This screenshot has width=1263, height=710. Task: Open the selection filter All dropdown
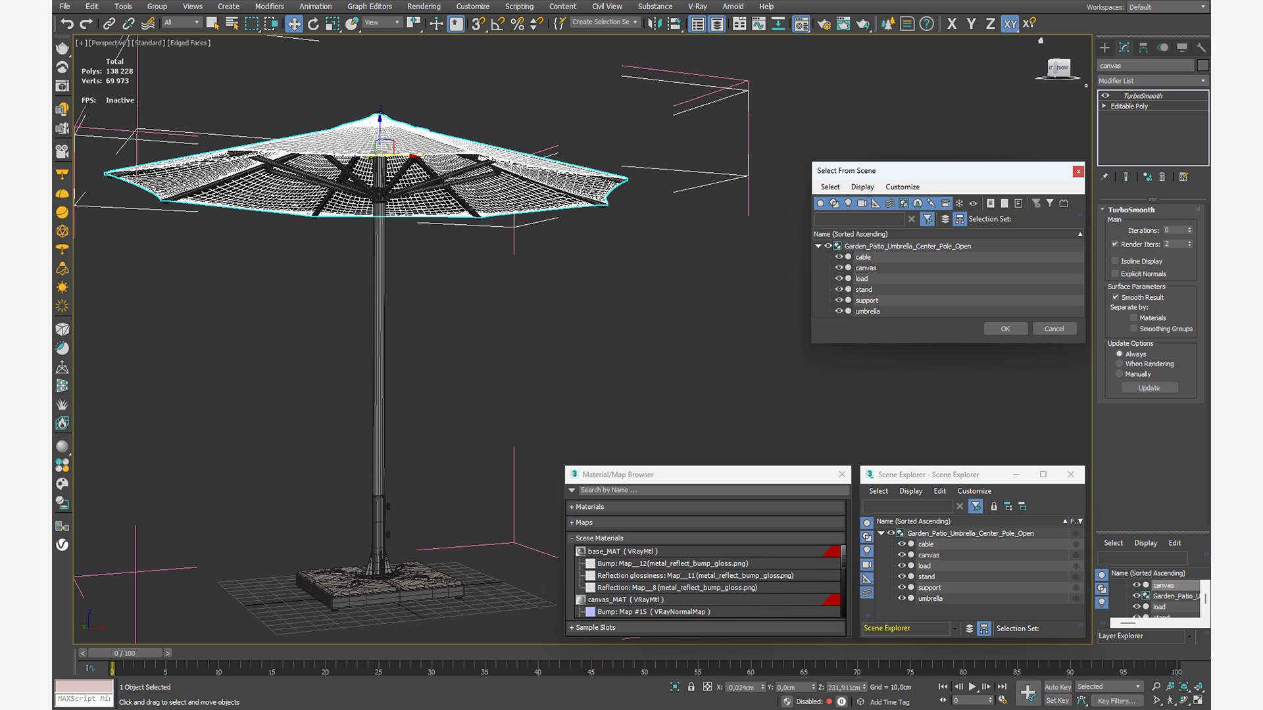(182, 22)
